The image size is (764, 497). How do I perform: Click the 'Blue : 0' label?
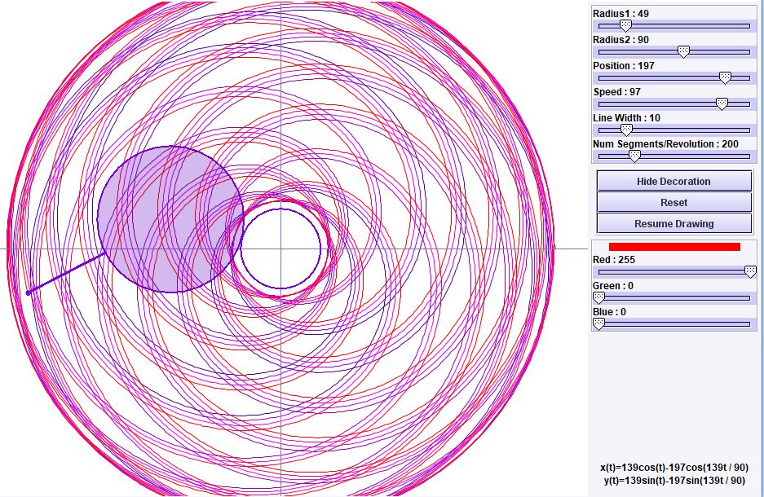tap(610, 312)
